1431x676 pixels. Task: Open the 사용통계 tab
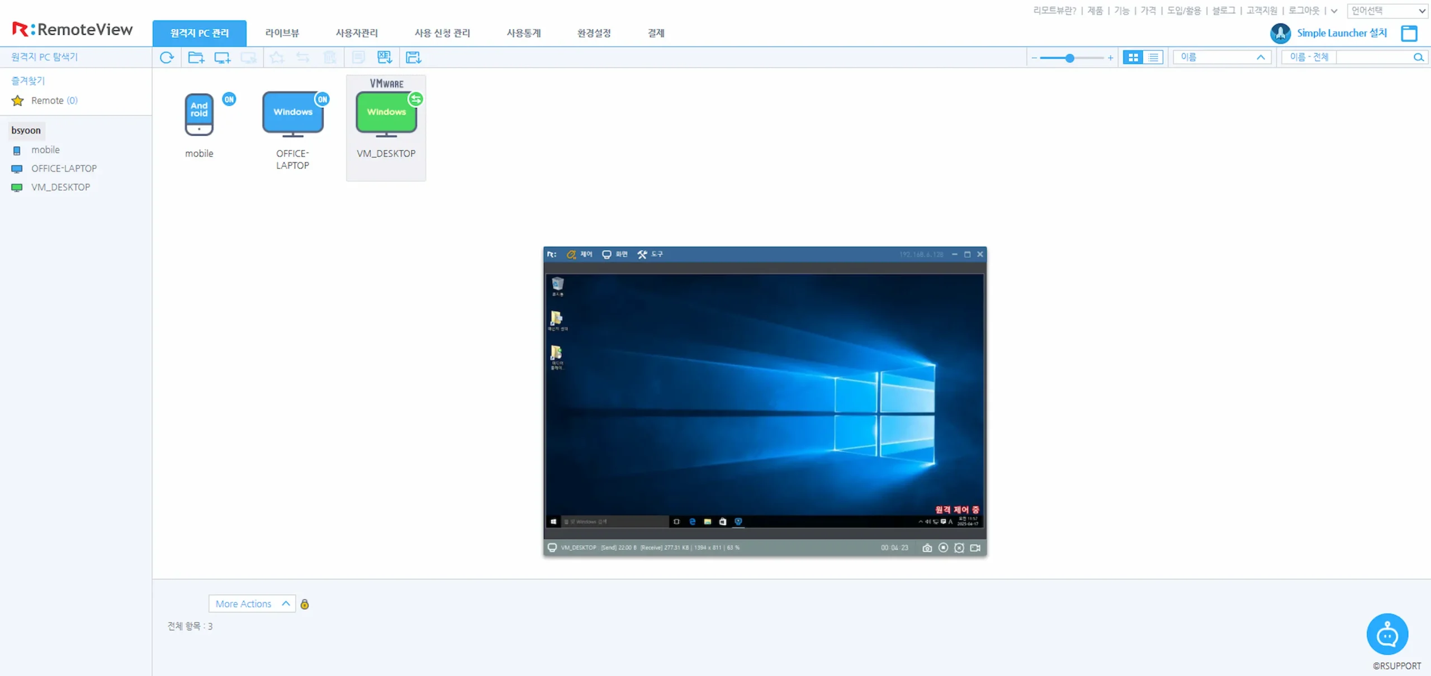(x=524, y=33)
